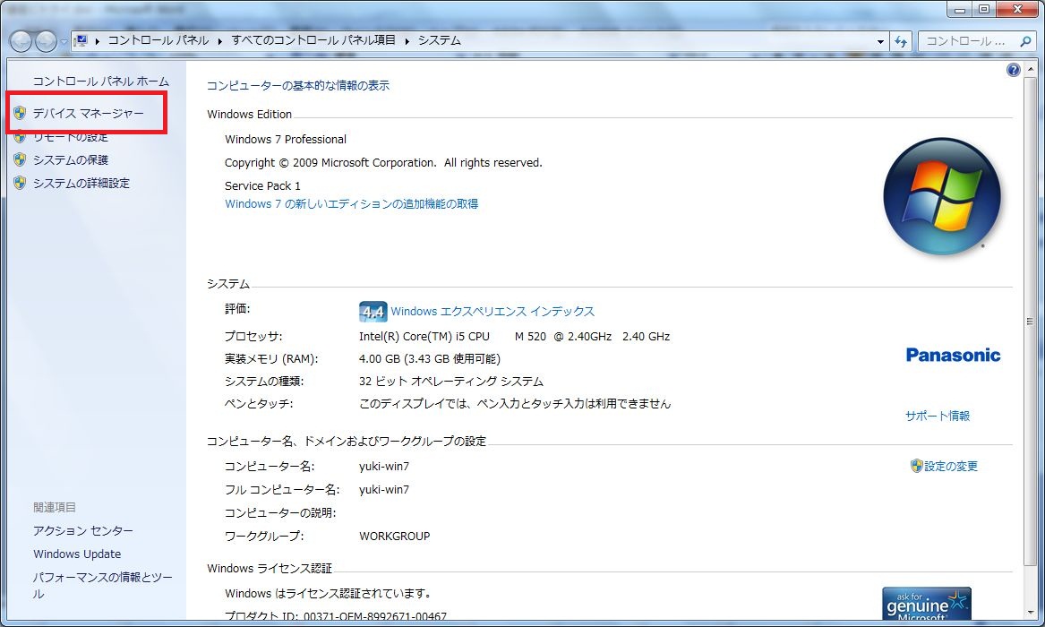The image size is (1045, 627).
Task: Minimize the System window
Action: pyautogui.click(x=960, y=9)
